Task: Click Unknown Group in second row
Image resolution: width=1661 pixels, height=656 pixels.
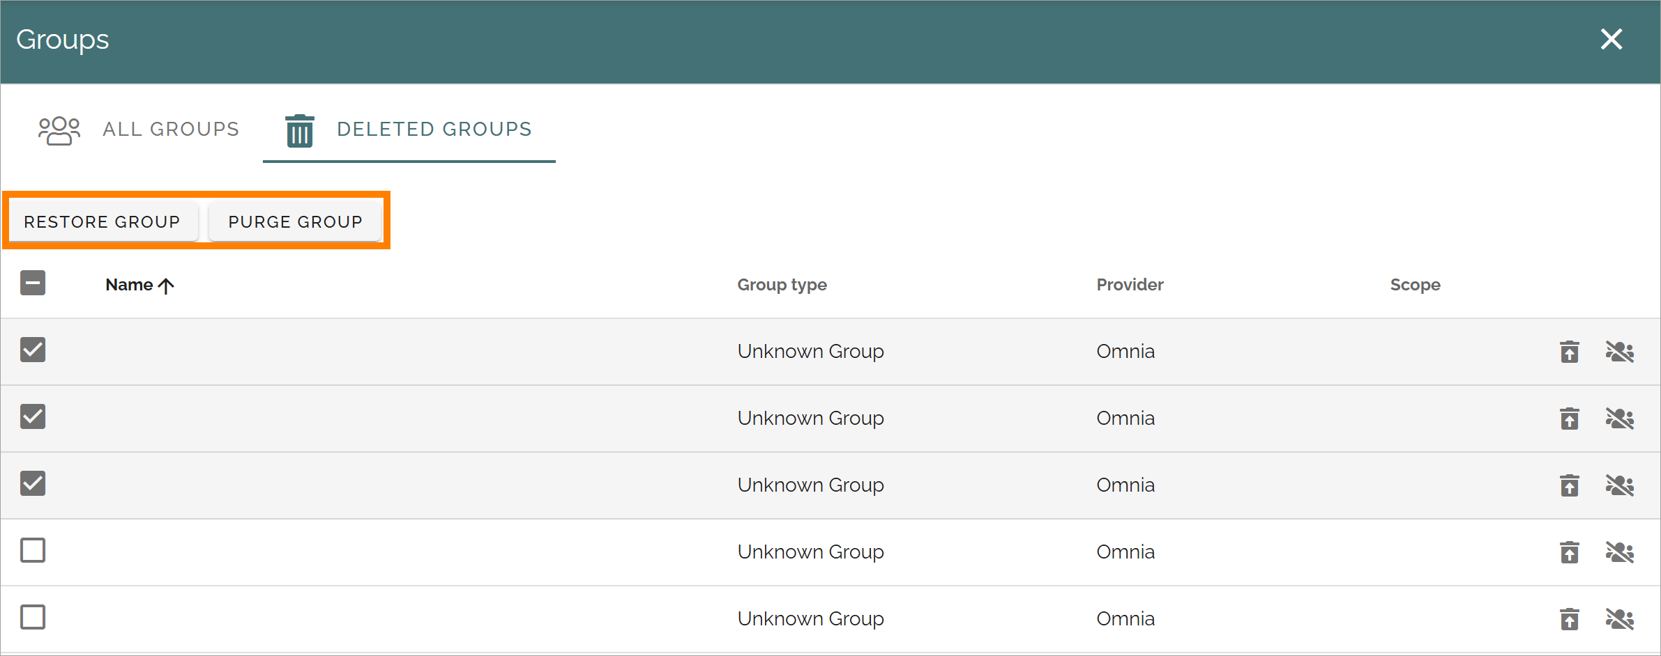Action: pos(810,419)
